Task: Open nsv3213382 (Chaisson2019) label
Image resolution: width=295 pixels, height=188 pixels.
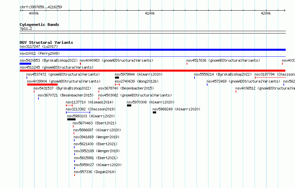Action: click(90, 109)
